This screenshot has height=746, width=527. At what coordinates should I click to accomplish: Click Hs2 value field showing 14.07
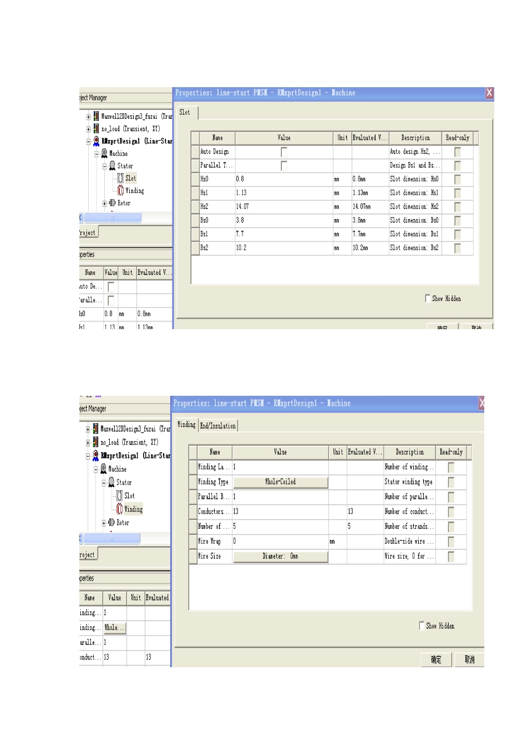coord(284,206)
